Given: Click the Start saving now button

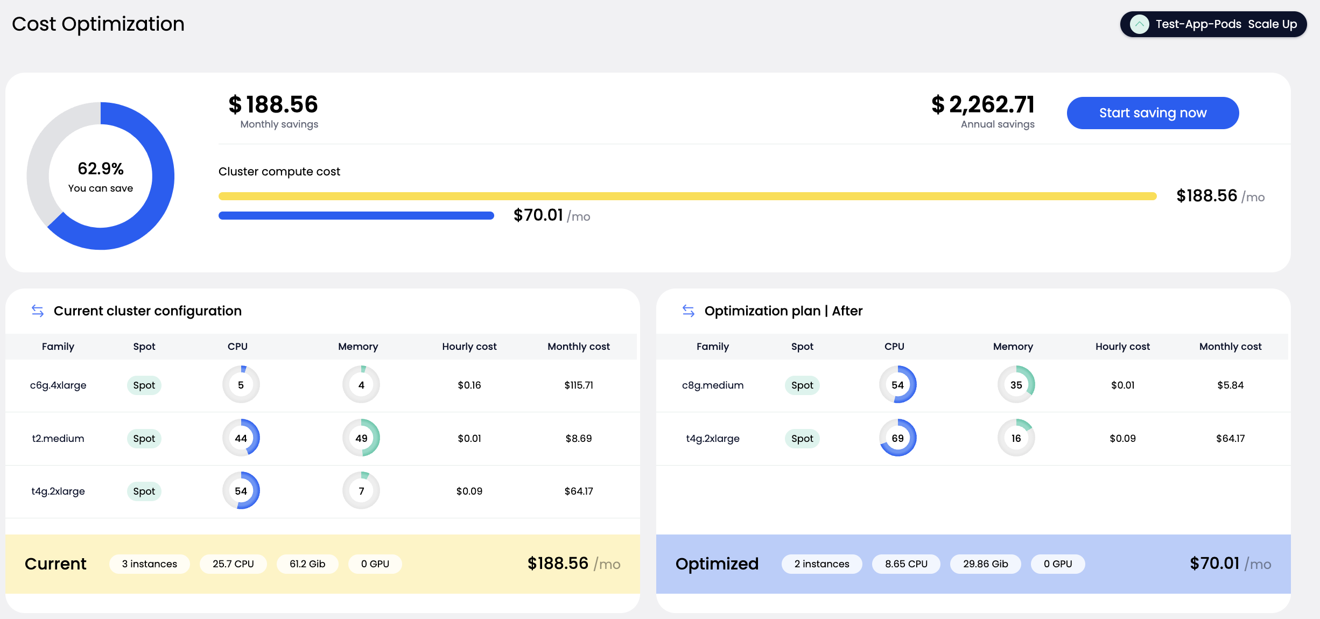Looking at the screenshot, I should pos(1153,113).
